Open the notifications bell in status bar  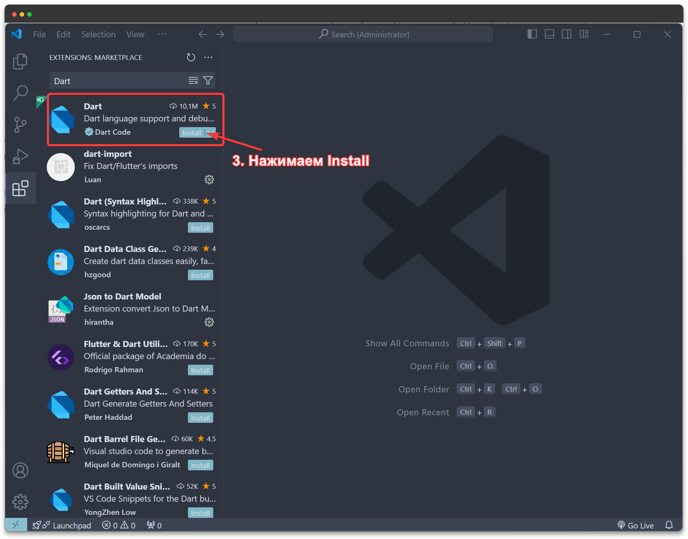coord(669,525)
